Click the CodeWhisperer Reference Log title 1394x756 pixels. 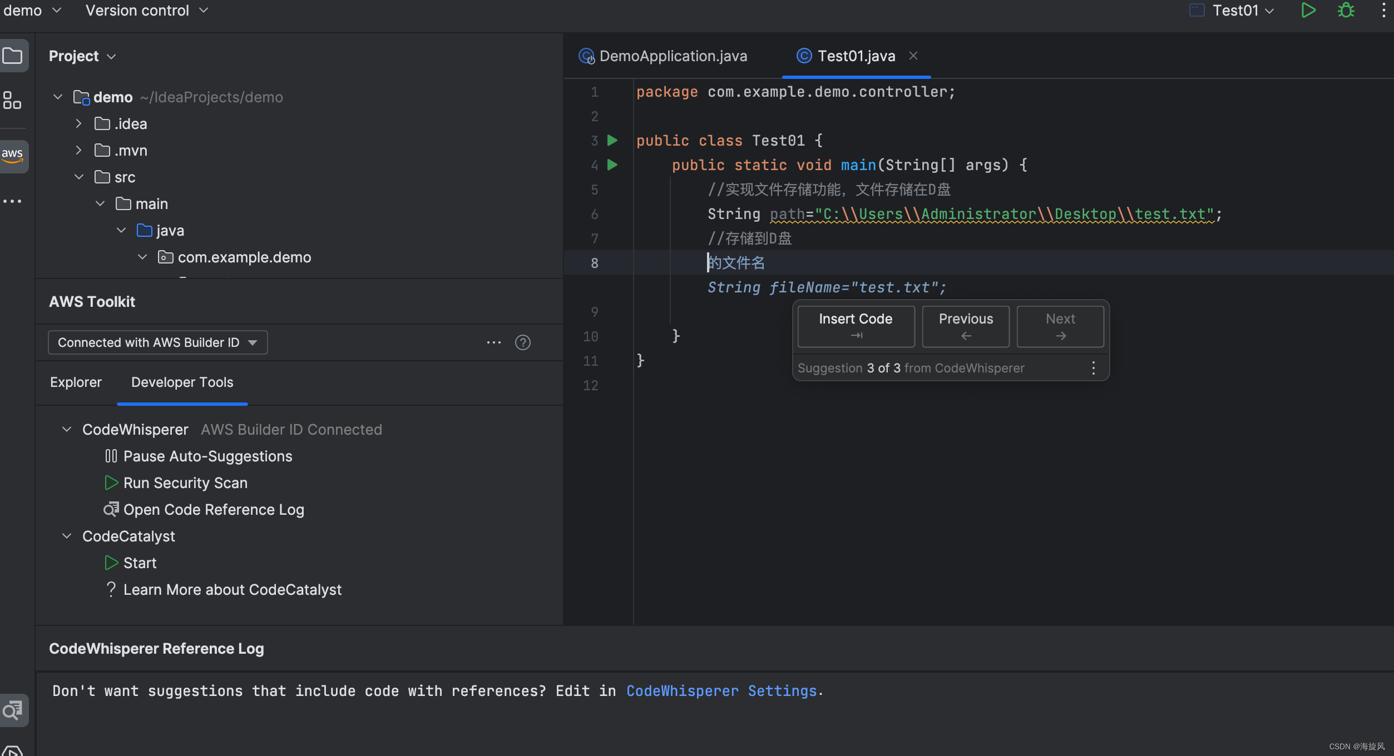pos(156,649)
